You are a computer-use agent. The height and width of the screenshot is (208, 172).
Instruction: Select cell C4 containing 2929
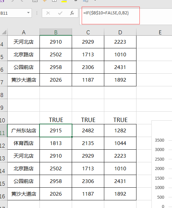click(x=88, y=42)
